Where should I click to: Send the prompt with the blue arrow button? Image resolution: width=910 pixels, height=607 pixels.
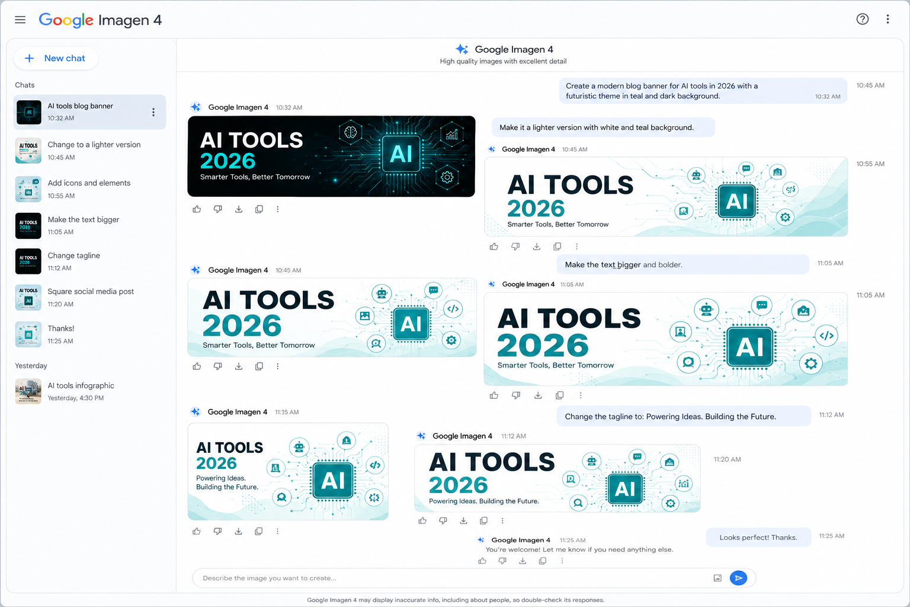coord(738,578)
